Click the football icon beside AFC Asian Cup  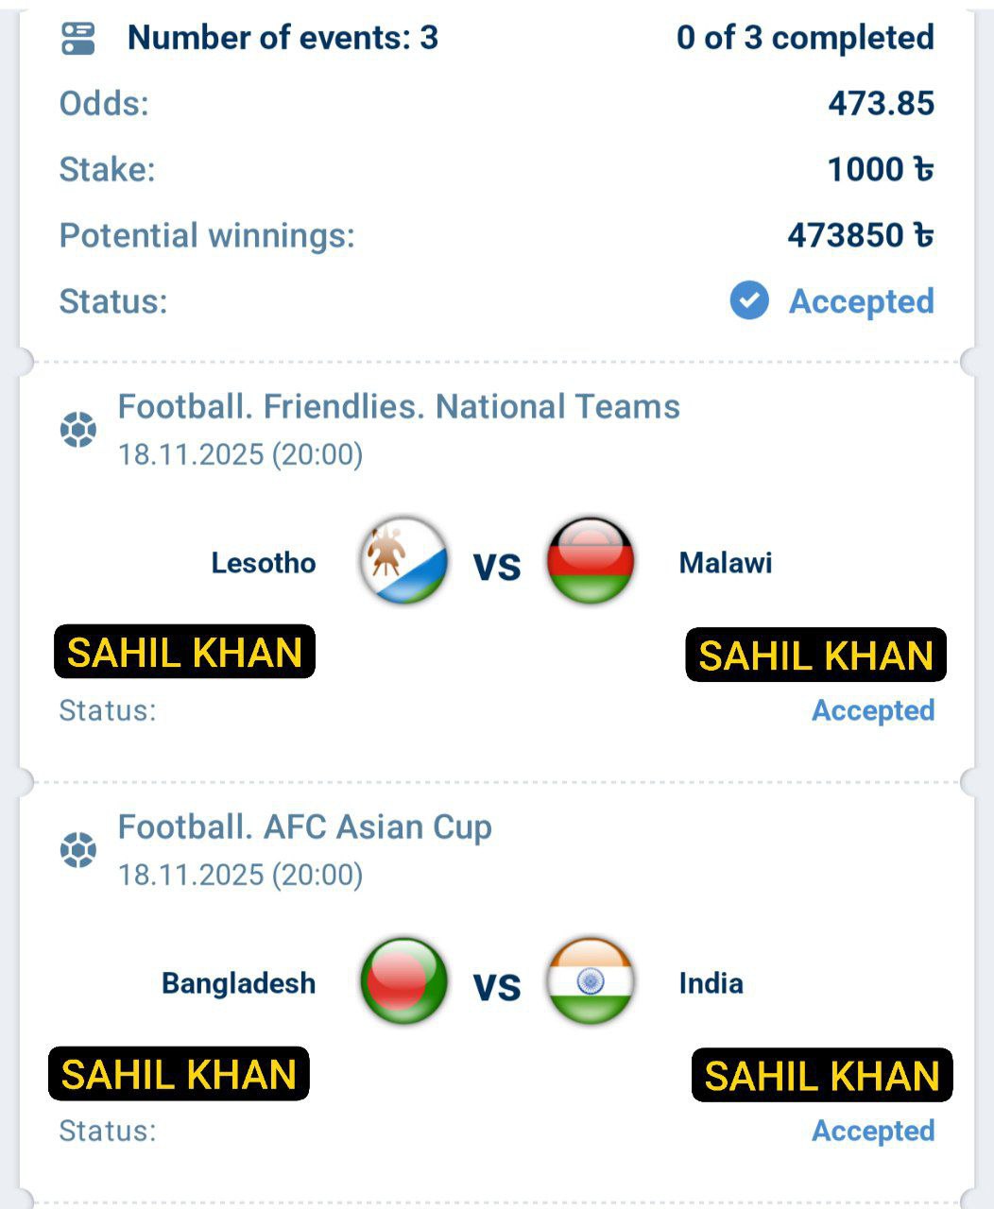click(x=78, y=850)
